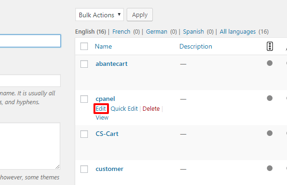
Task: Click the gray status dot for customer
Action: tap(270, 168)
